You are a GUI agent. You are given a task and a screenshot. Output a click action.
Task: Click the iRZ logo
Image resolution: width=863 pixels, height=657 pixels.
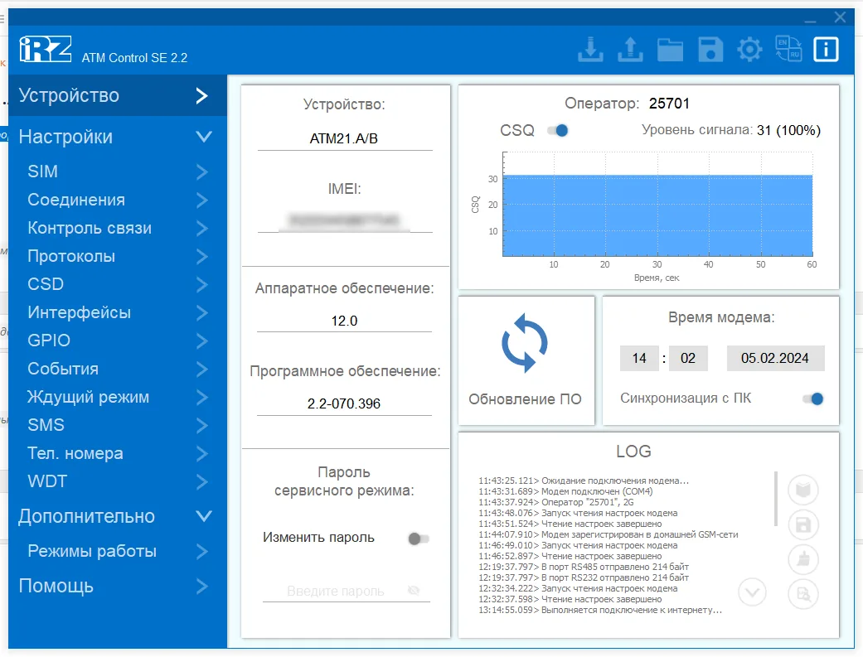(45, 49)
